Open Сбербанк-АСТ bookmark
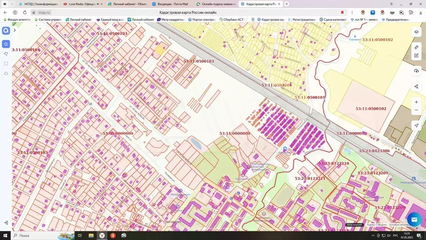The height and width of the screenshot is (240, 426). point(233,20)
